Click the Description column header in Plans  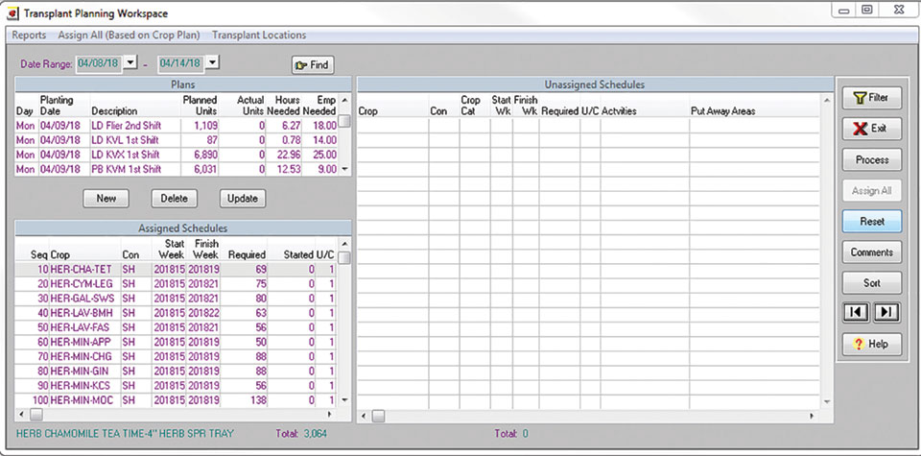pyautogui.click(x=114, y=111)
